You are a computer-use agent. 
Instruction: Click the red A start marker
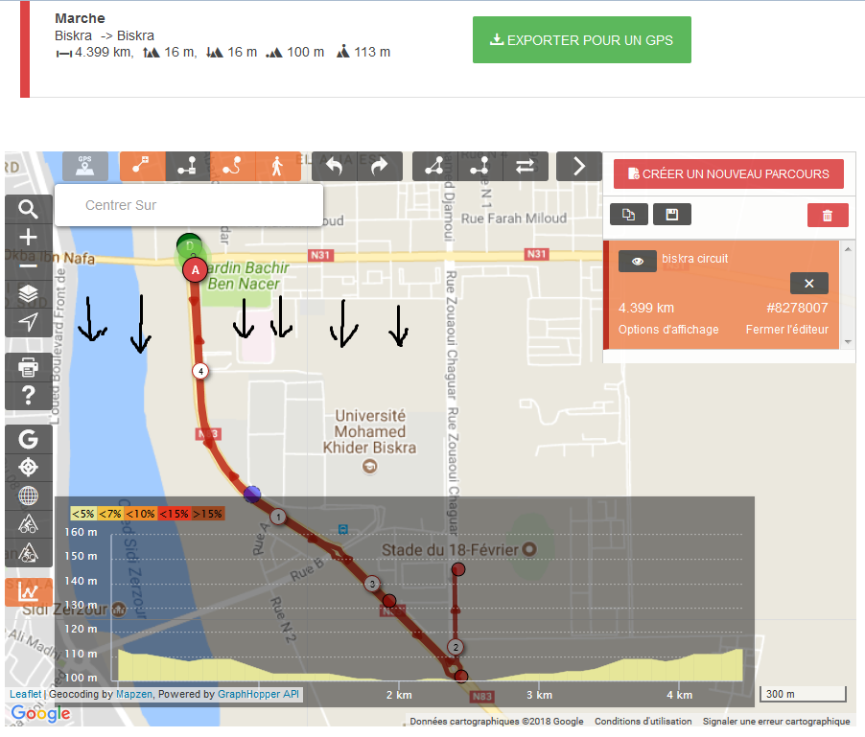[x=195, y=270]
